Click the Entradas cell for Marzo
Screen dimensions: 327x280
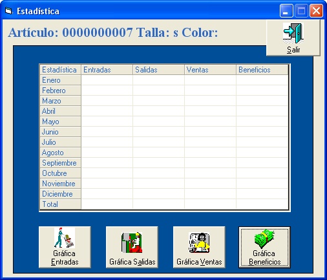(107, 101)
